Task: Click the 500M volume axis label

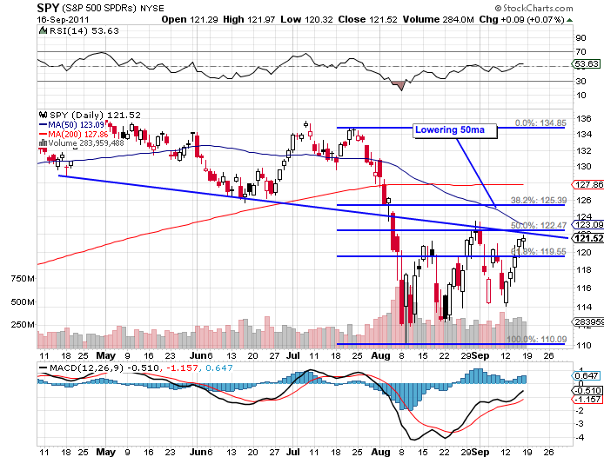Action: click(23, 302)
